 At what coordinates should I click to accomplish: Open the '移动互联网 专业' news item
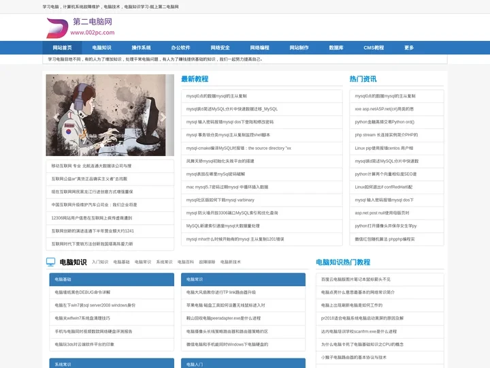110,166
